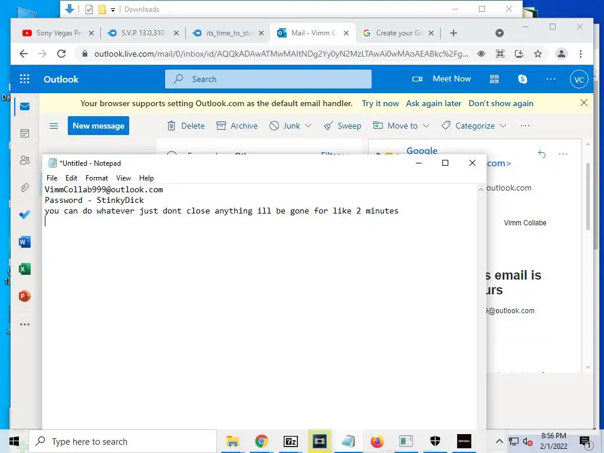Click muted volume icon in tray
The image size is (604, 453).
[x=528, y=442]
